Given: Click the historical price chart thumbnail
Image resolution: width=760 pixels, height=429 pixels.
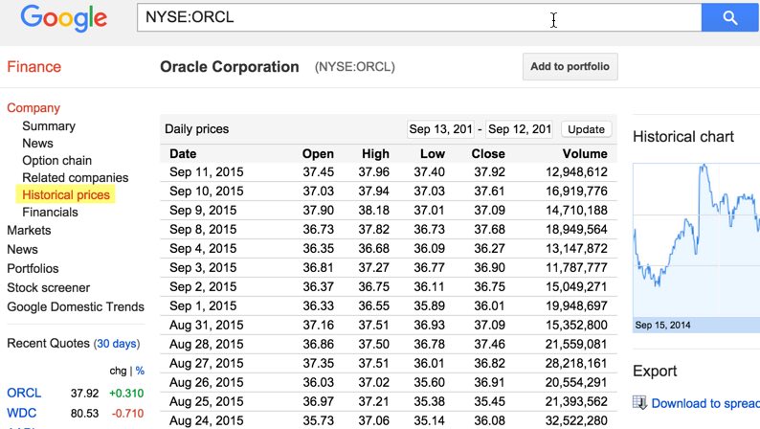Looking at the screenshot, I should pos(697,241).
